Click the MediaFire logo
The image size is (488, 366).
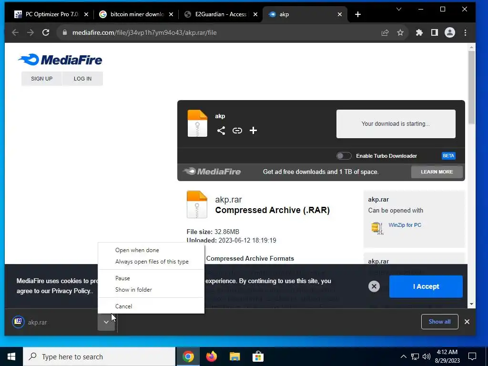(60, 60)
